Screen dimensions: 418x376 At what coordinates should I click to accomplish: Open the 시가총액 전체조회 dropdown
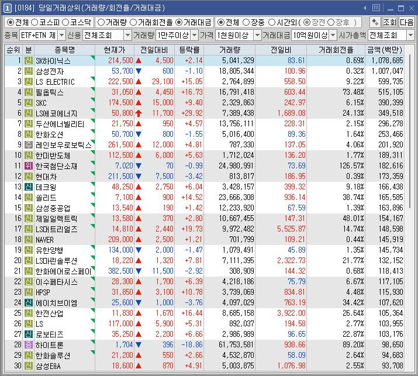[410, 35]
